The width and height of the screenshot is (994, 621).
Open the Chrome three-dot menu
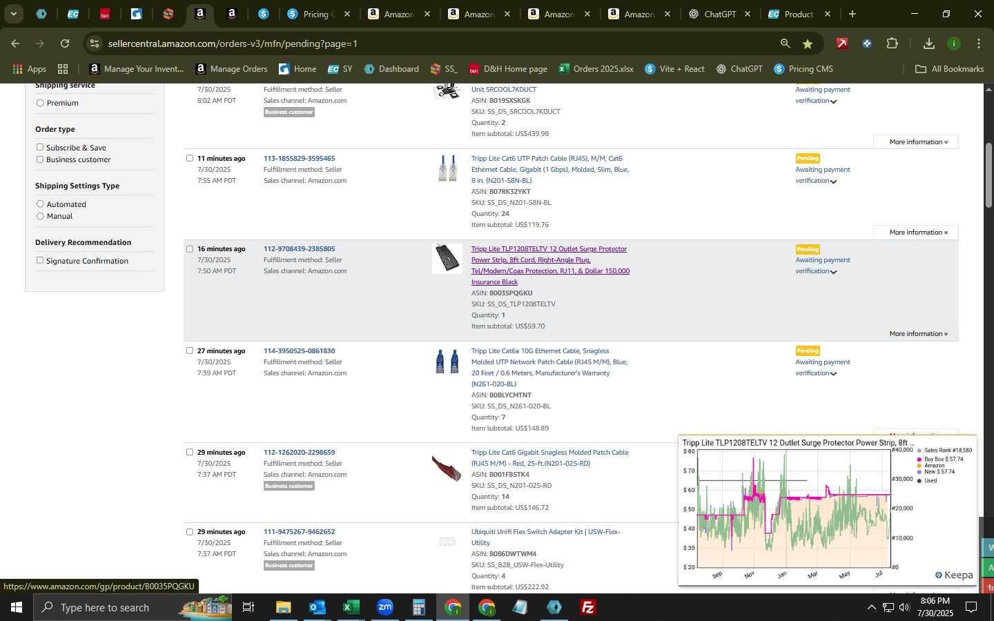point(978,43)
